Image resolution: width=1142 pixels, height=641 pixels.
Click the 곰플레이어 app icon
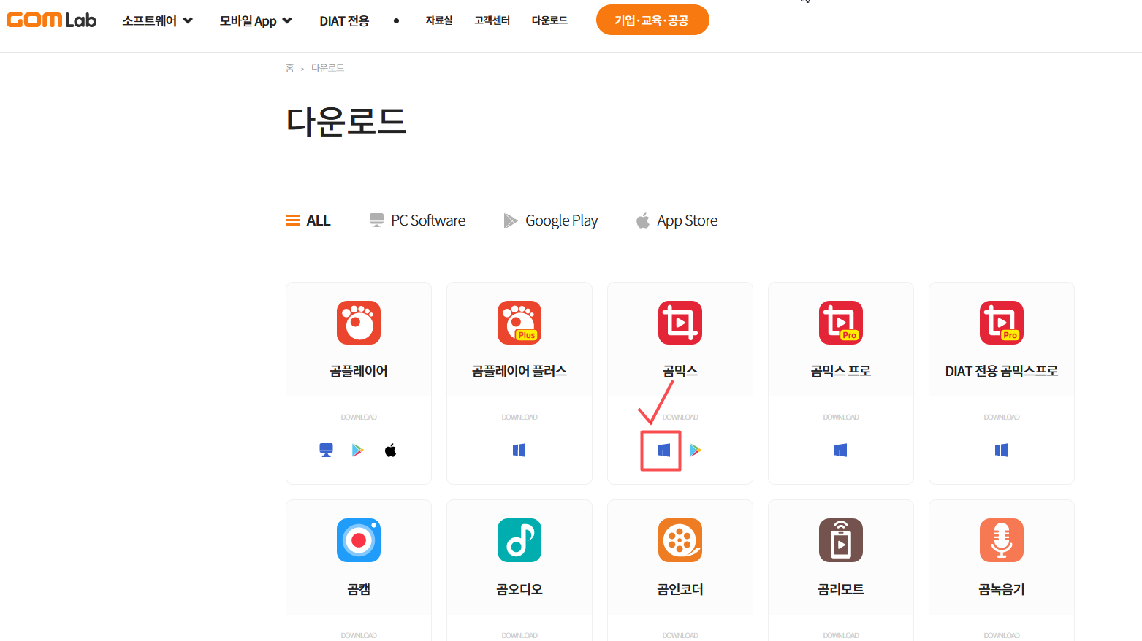click(x=359, y=323)
